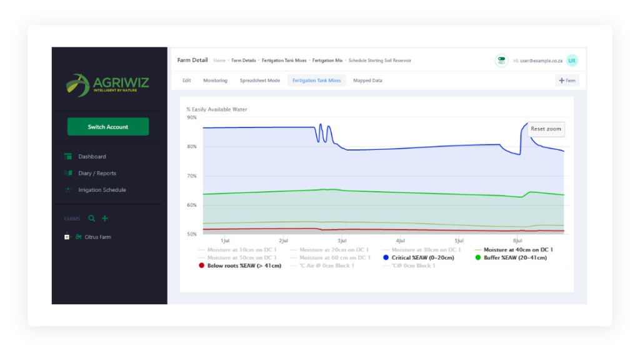Click the Reset zoom button
The image size is (640, 356).
coord(546,129)
